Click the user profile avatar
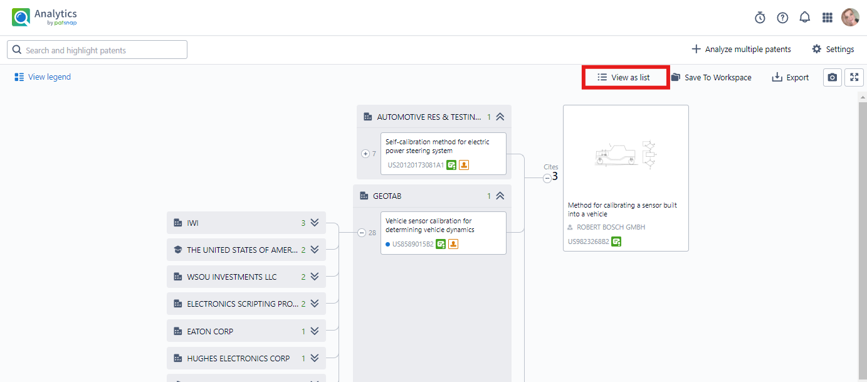 pos(850,18)
